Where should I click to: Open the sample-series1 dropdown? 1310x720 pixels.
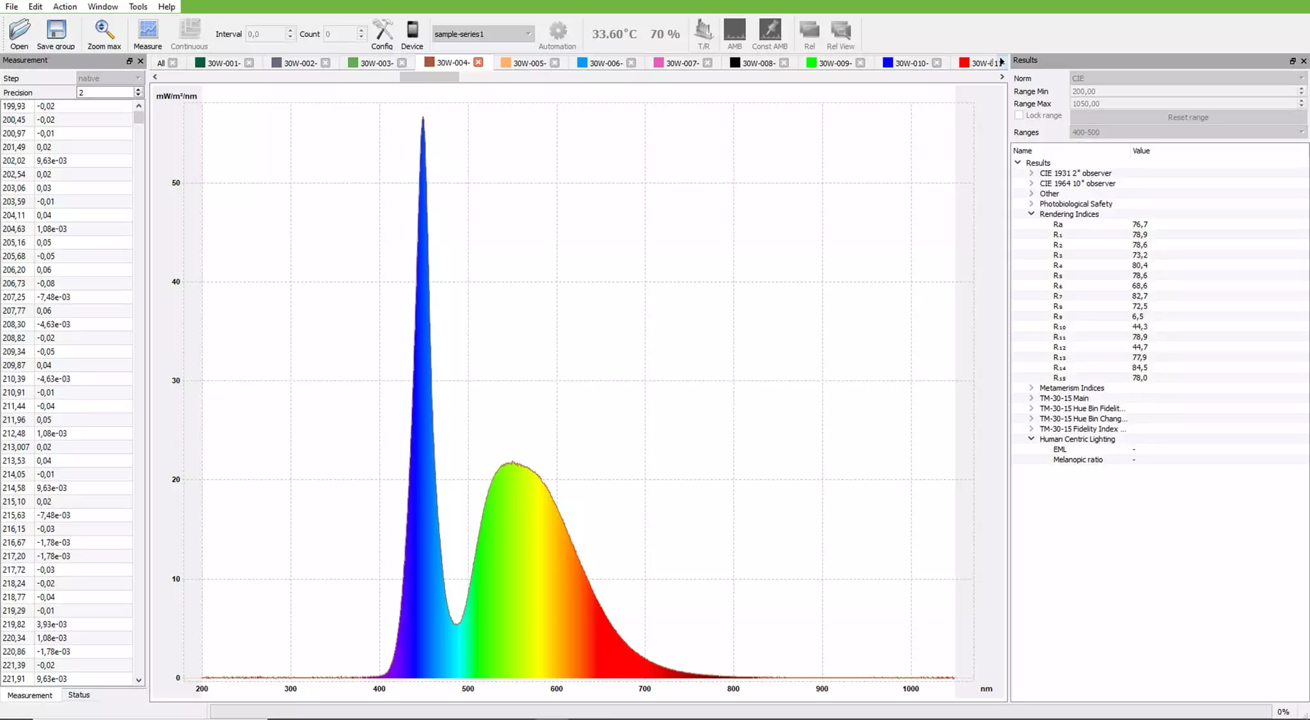click(483, 34)
